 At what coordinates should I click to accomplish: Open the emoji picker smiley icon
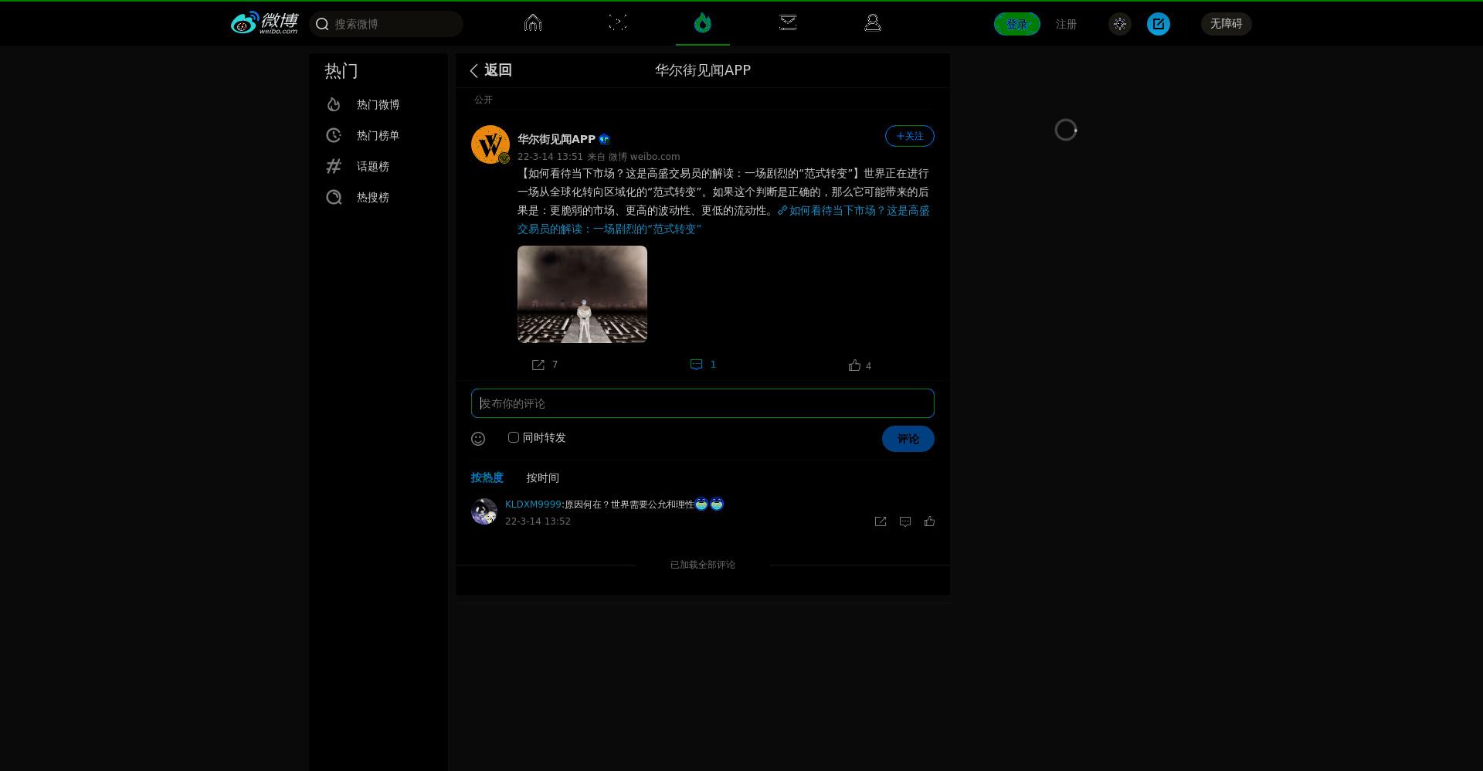[x=478, y=439]
